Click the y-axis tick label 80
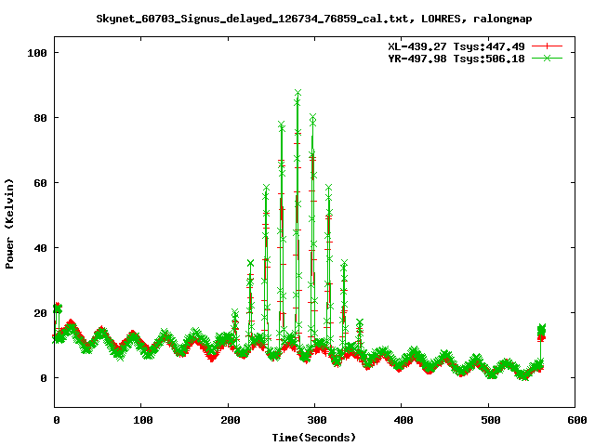This screenshot has height=446, width=595. pos(40,118)
